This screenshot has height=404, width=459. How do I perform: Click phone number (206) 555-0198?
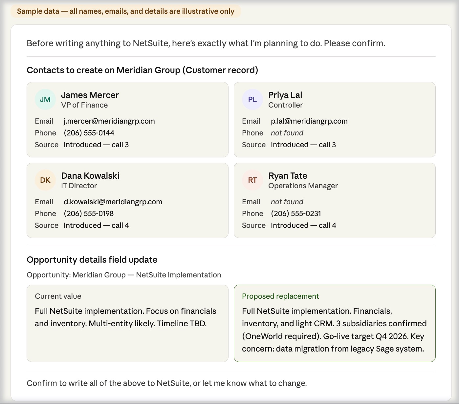[89, 213]
